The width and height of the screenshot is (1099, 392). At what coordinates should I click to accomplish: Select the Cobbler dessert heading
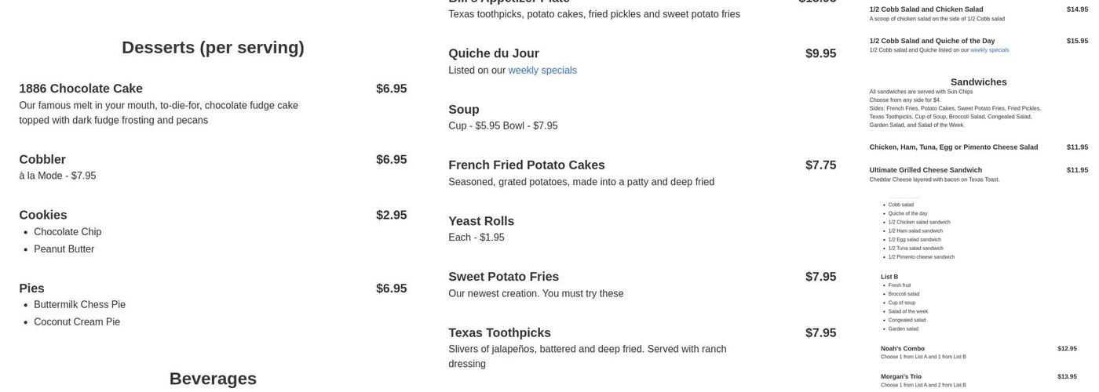[x=42, y=159]
